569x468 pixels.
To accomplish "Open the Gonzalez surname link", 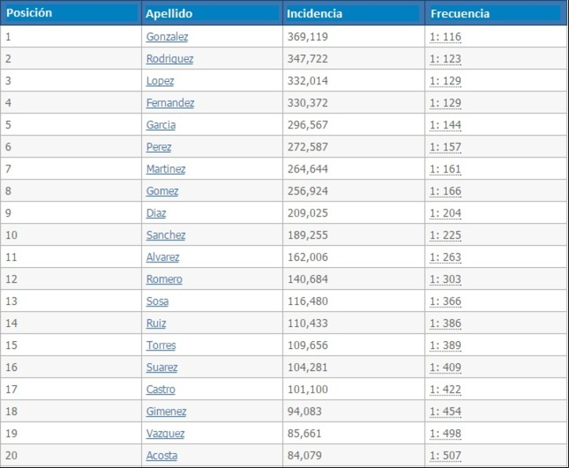I will [x=167, y=36].
